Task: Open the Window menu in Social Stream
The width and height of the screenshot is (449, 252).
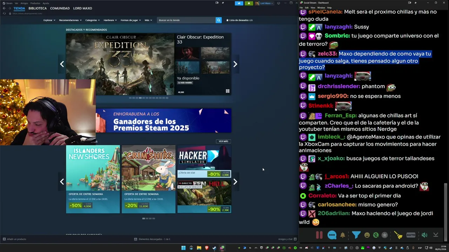Action: pyautogui.click(x=321, y=8)
